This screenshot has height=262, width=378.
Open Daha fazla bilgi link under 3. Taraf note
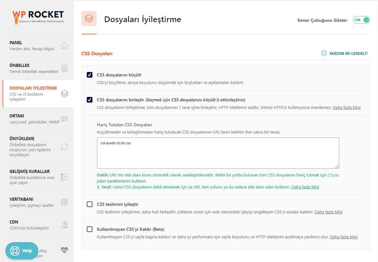pyautogui.click(x=305, y=187)
